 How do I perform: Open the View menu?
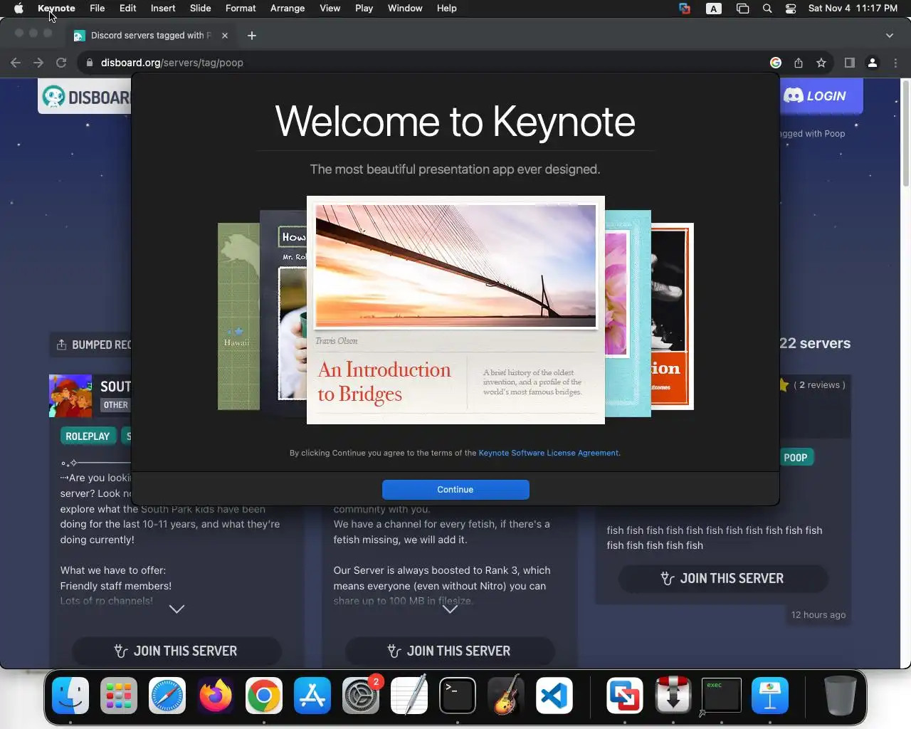[x=330, y=9]
